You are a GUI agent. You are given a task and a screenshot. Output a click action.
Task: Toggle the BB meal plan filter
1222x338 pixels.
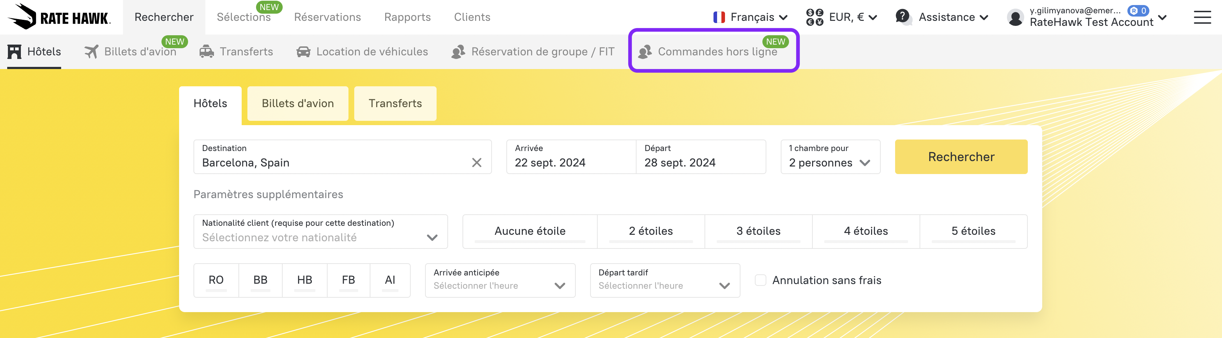tap(260, 280)
